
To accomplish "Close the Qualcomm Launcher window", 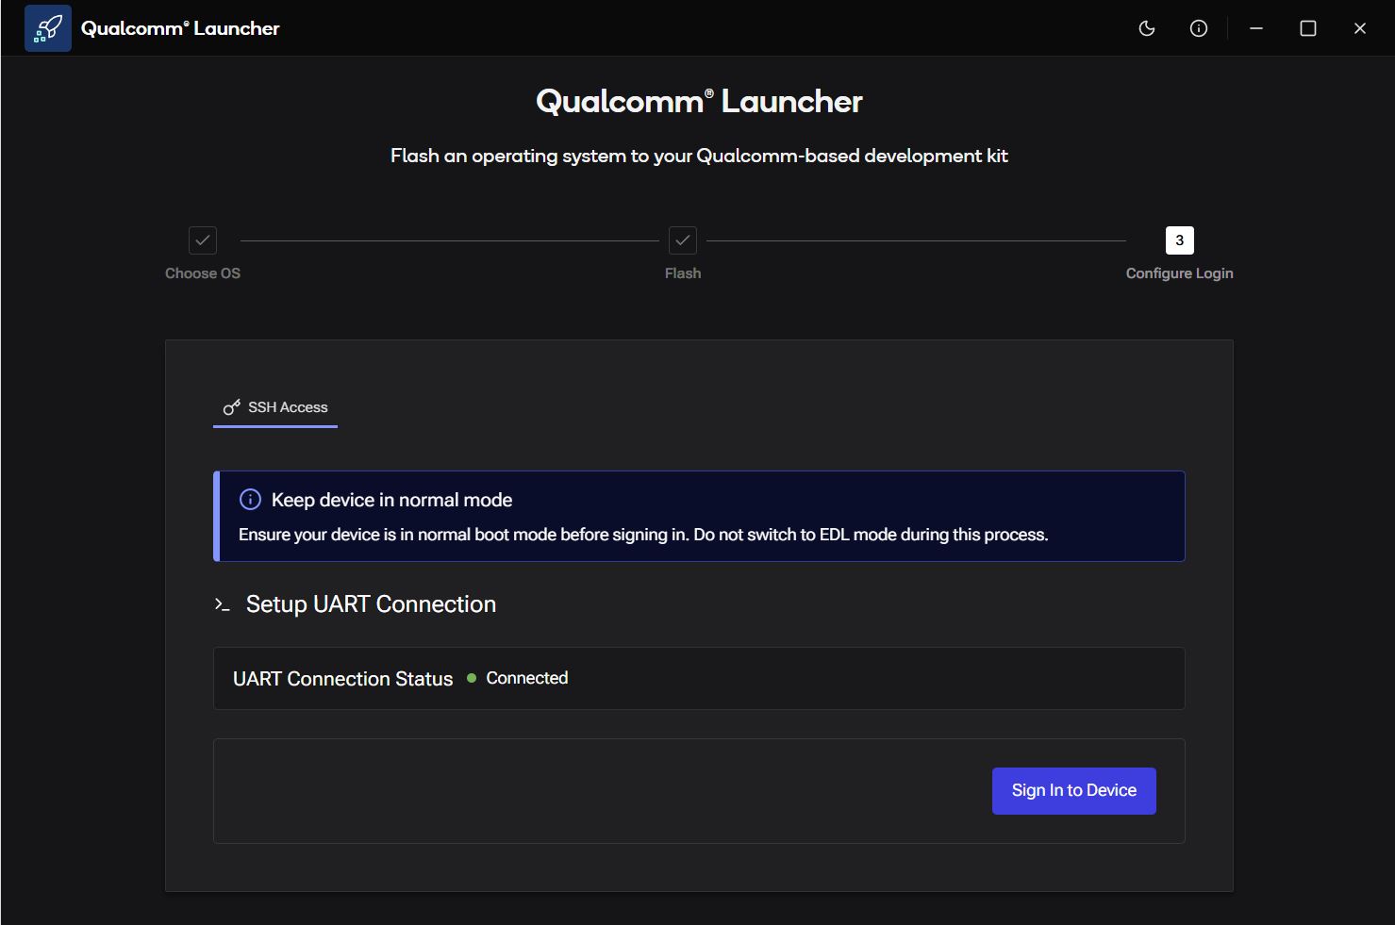I will 1360,28.
